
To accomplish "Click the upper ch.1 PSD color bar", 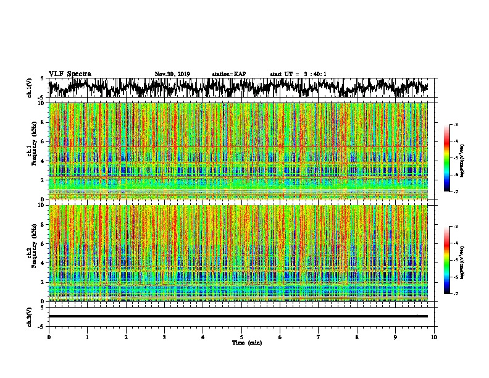I will pos(447,158).
